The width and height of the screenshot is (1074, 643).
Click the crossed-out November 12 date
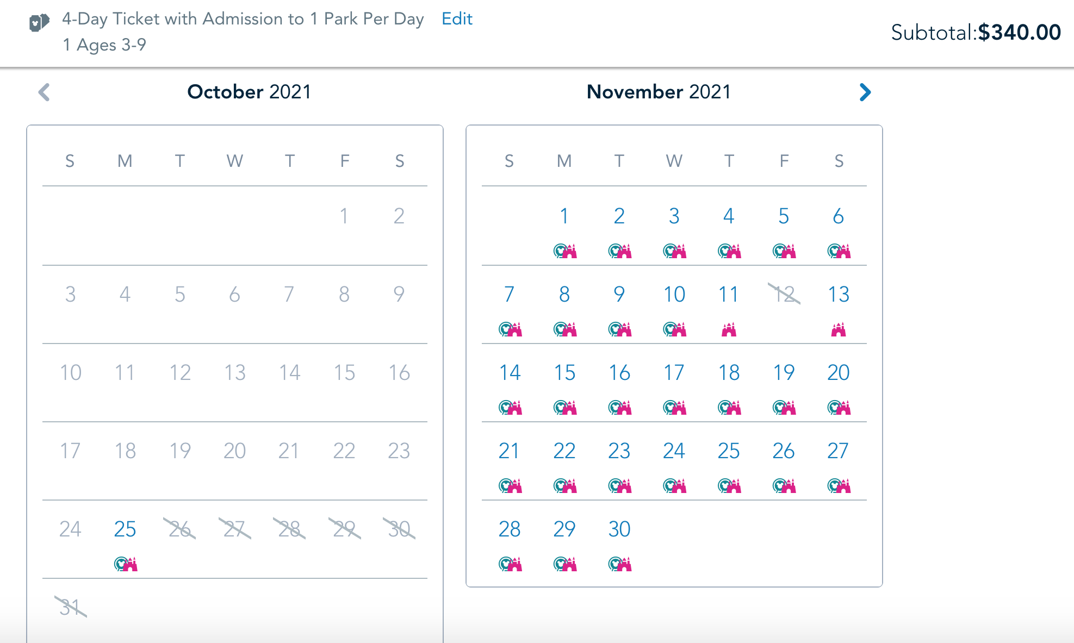(x=784, y=294)
